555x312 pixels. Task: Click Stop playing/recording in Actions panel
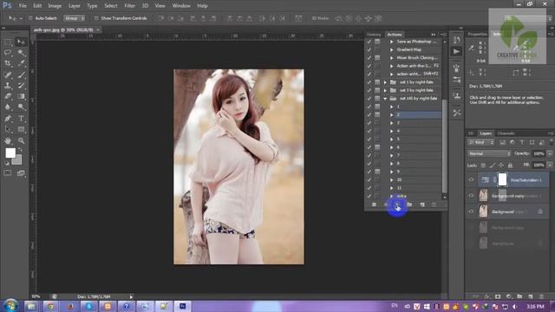point(374,205)
